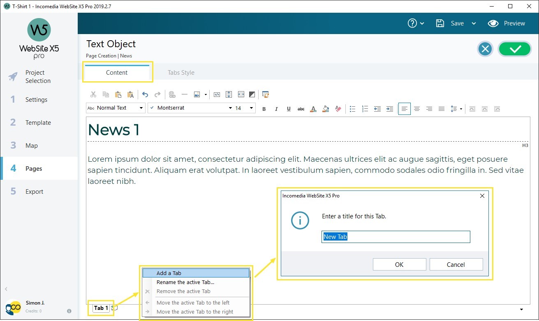Click the Insert Link chain icon

[172, 94]
